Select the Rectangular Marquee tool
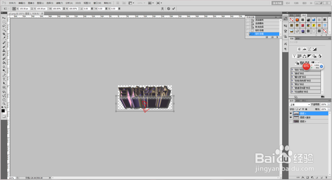The image size is (332, 180). tap(4, 22)
